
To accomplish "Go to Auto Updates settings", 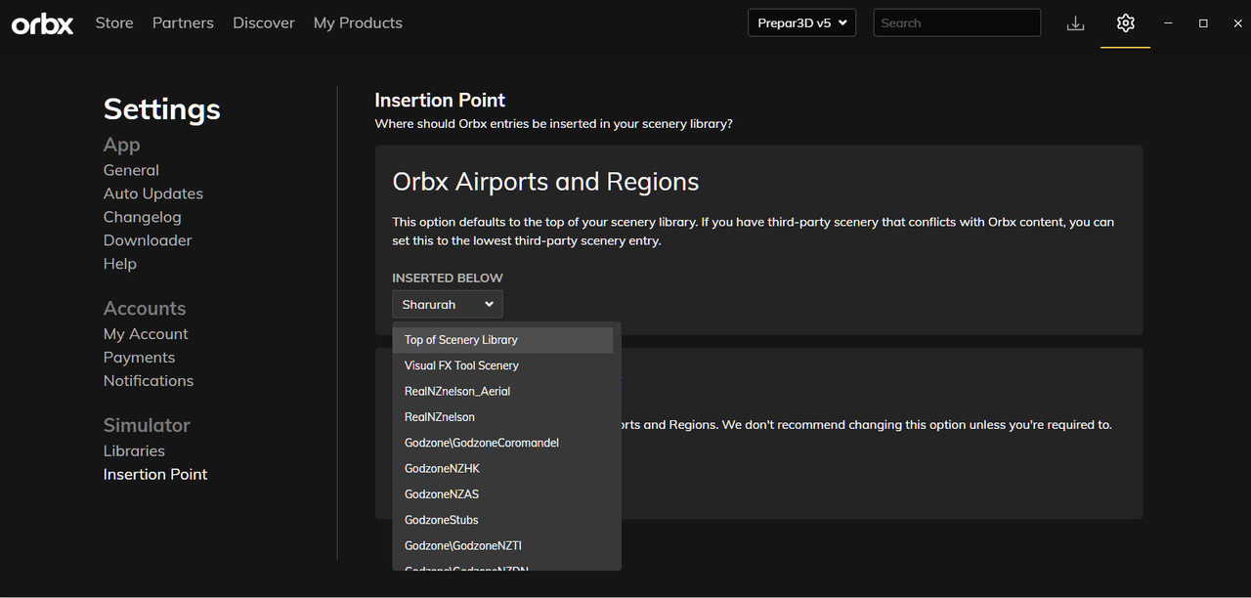I will coord(153,193).
